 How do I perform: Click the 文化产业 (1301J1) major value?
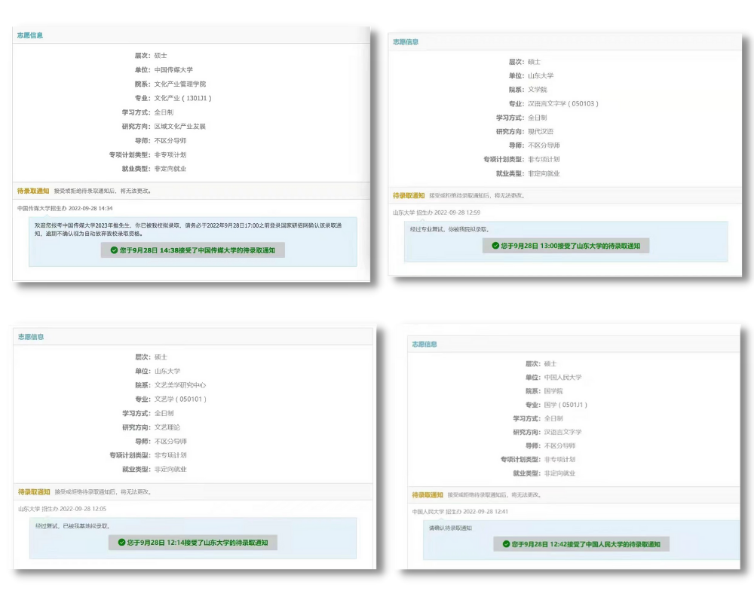tap(183, 98)
